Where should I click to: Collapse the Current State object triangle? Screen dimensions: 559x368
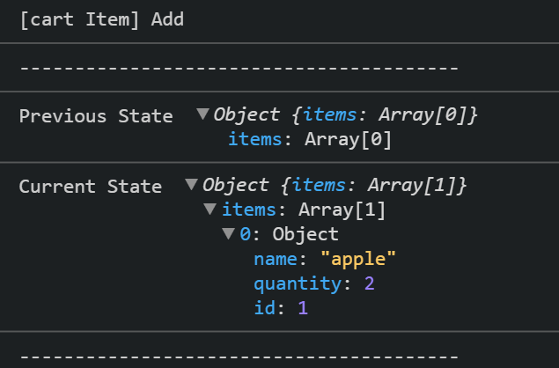coord(191,185)
